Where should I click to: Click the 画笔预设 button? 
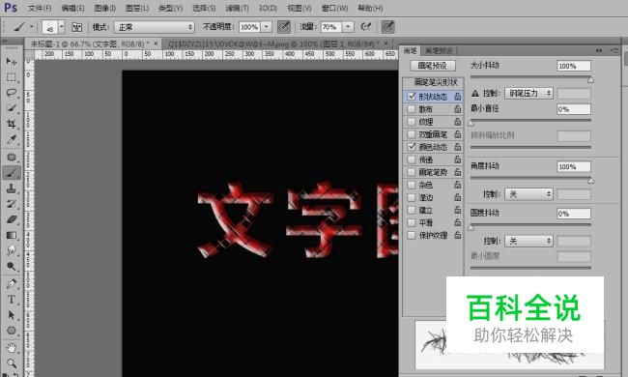click(433, 66)
